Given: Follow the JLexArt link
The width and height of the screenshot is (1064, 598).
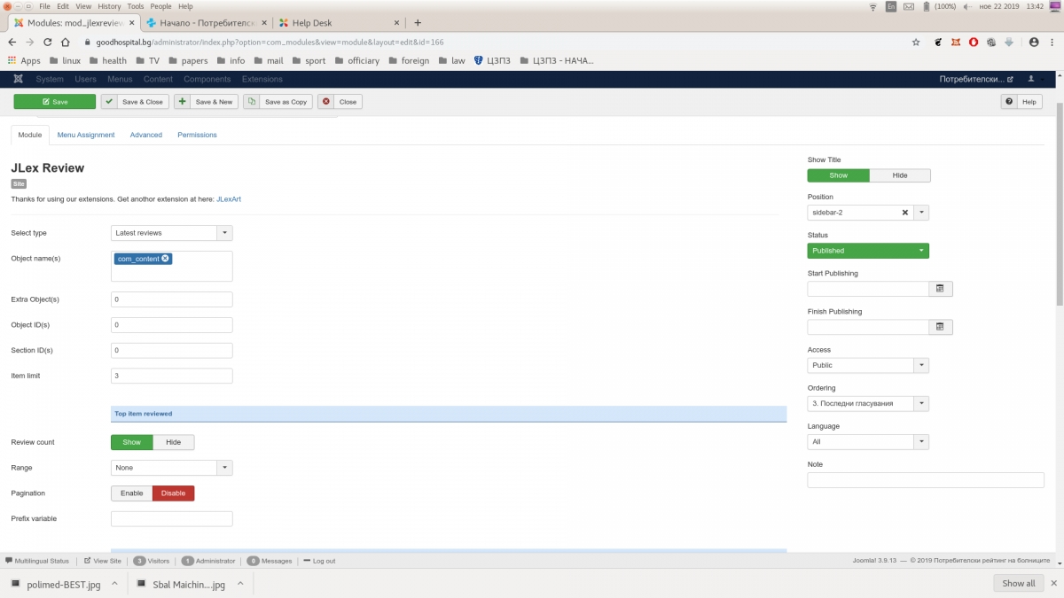Looking at the screenshot, I should pyautogui.click(x=229, y=199).
